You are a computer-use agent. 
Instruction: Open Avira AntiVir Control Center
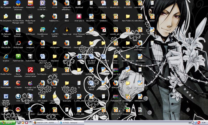point(30,70)
